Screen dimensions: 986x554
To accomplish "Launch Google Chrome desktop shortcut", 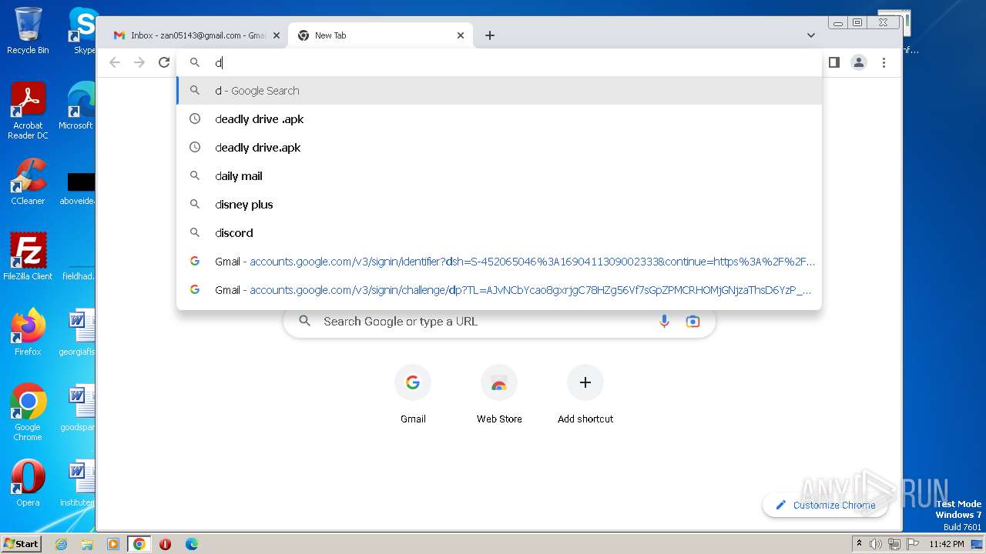I will click(x=28, y=412).
